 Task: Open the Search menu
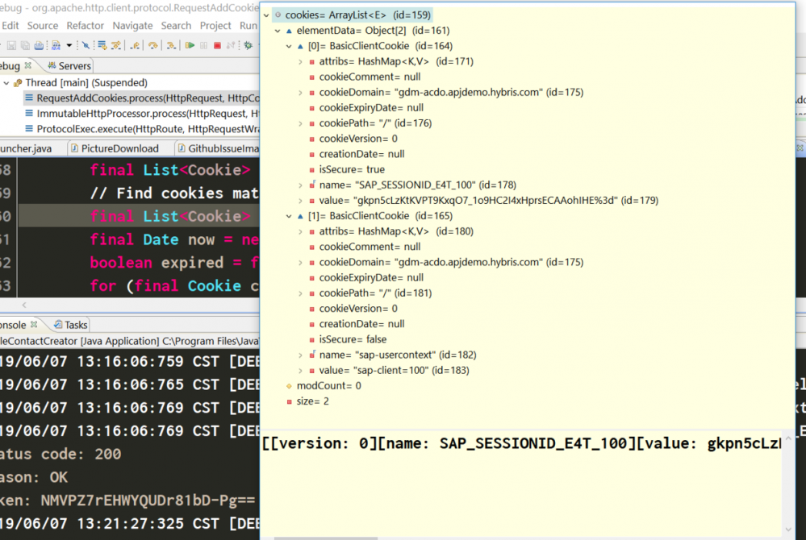176,25
